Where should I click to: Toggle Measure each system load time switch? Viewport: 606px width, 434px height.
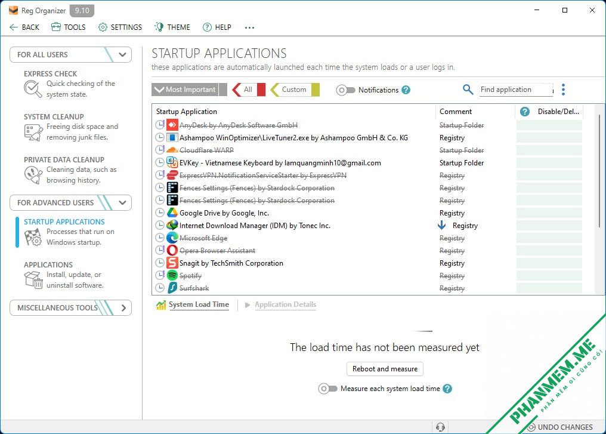[327, 389]
